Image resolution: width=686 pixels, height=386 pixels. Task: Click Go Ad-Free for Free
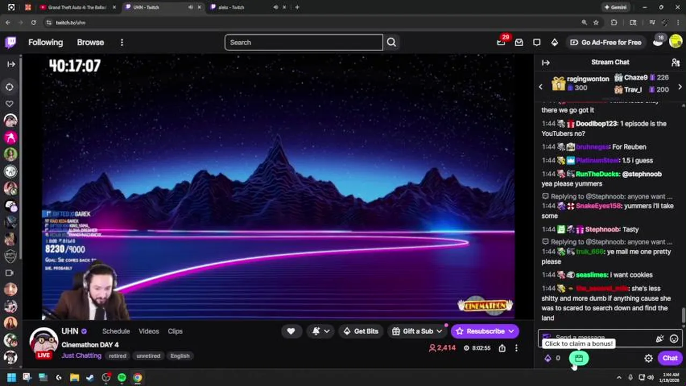tap(605, 42)
